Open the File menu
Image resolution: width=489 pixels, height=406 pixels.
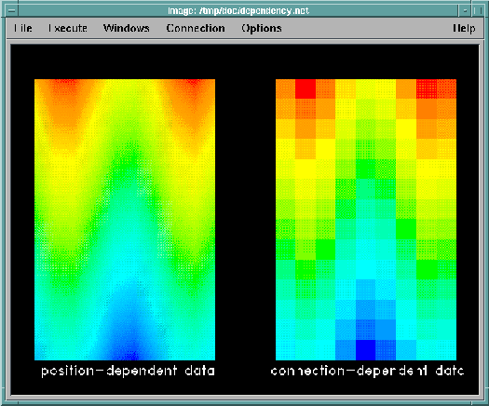coord(22,28)
